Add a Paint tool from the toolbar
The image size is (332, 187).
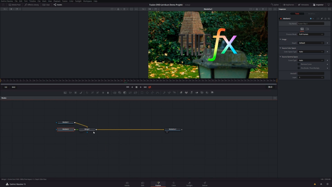(81, 93)
